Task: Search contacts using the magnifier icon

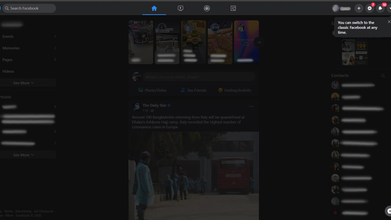Action: pos(383,76)
